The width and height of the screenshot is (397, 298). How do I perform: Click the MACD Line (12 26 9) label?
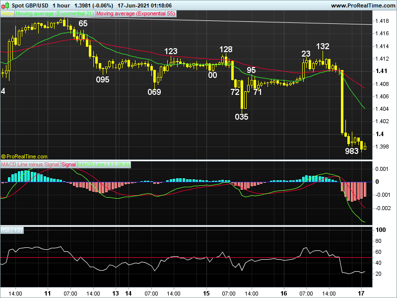click(104, 164)
